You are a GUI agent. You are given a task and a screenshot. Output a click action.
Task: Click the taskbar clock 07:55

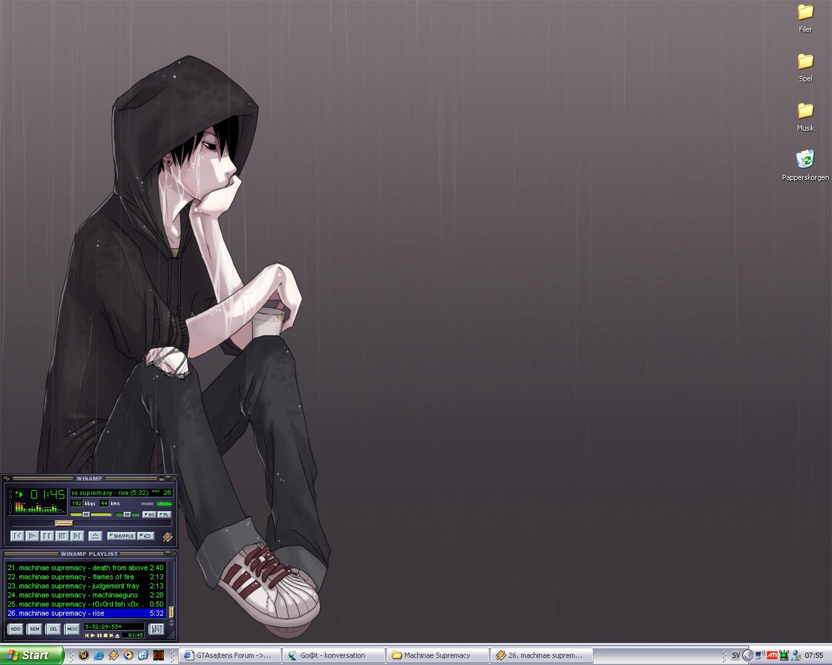814,655
